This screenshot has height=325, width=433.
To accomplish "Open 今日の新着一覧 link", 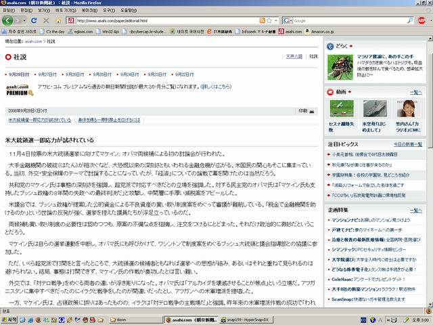I will tap(408, 144).
